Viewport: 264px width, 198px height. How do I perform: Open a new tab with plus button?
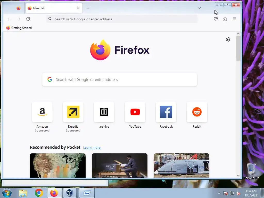tap(88, 8)
